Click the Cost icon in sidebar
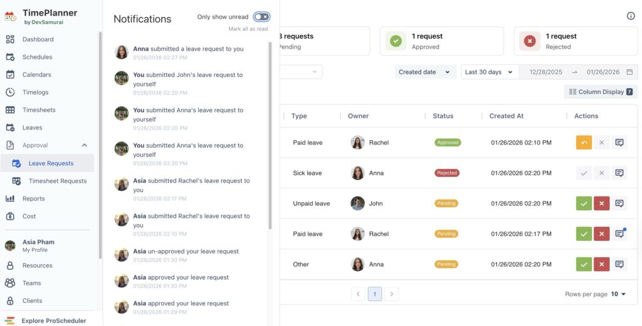Viewport: 642px width, 326px height. [x=10, y=216]
